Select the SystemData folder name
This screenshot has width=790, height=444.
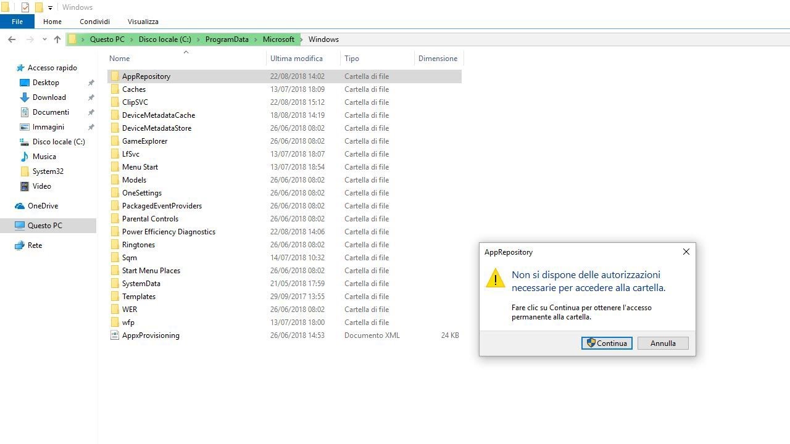click(x=141, y=284)
